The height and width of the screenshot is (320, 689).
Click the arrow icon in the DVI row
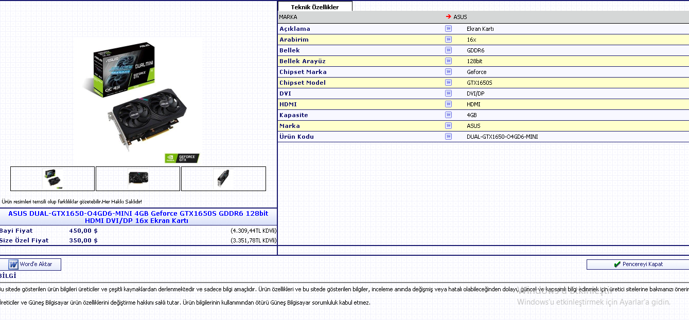point(448,93)
